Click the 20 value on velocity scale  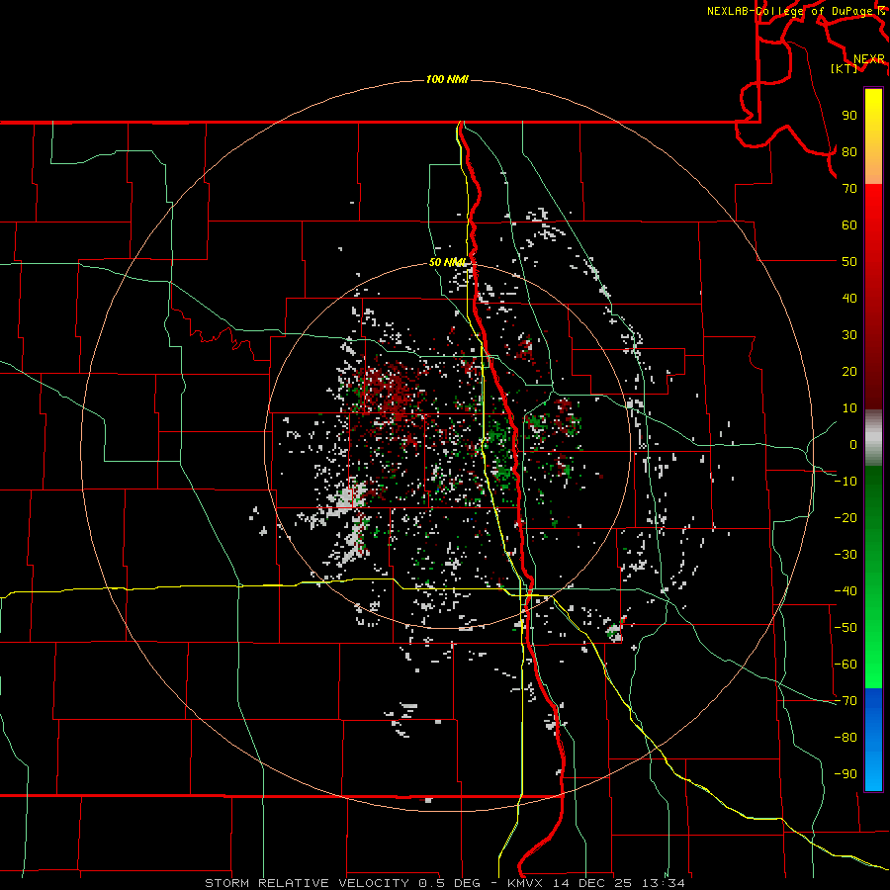(849, 371)
